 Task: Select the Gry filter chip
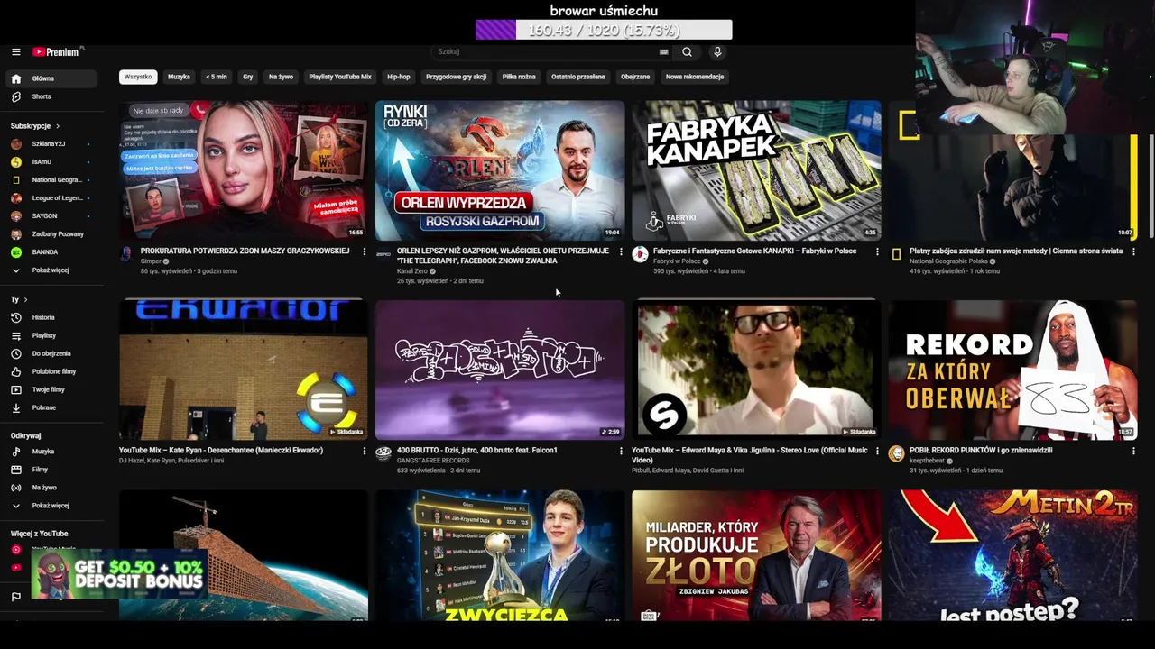pos(248,77)
